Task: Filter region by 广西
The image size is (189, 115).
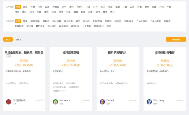Action: (x=169, y=7)
